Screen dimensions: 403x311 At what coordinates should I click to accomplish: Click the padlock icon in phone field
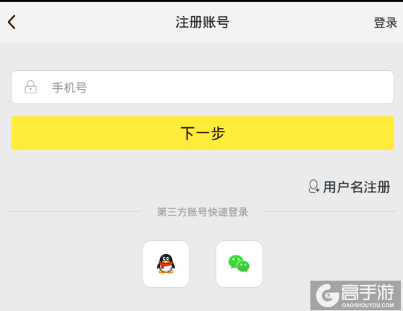click(x=30, y=87)
